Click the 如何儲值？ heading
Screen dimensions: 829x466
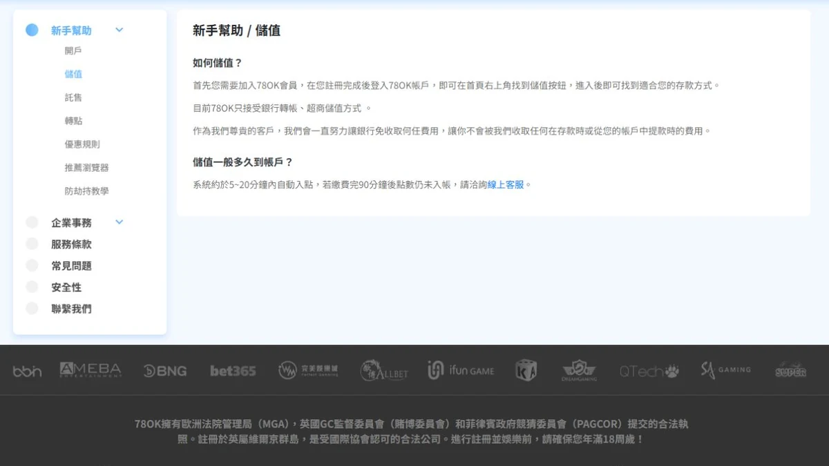point(218,63)
